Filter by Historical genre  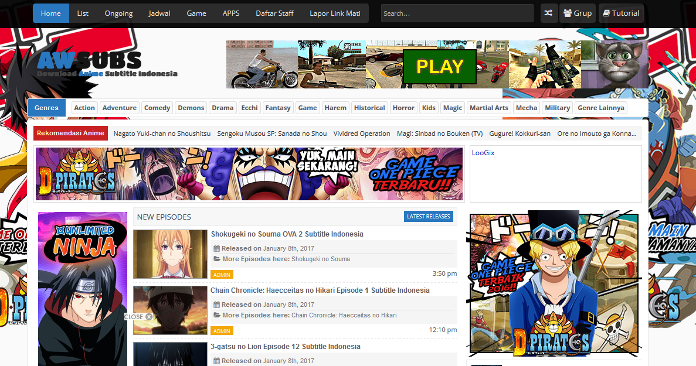tap(369, 108)
